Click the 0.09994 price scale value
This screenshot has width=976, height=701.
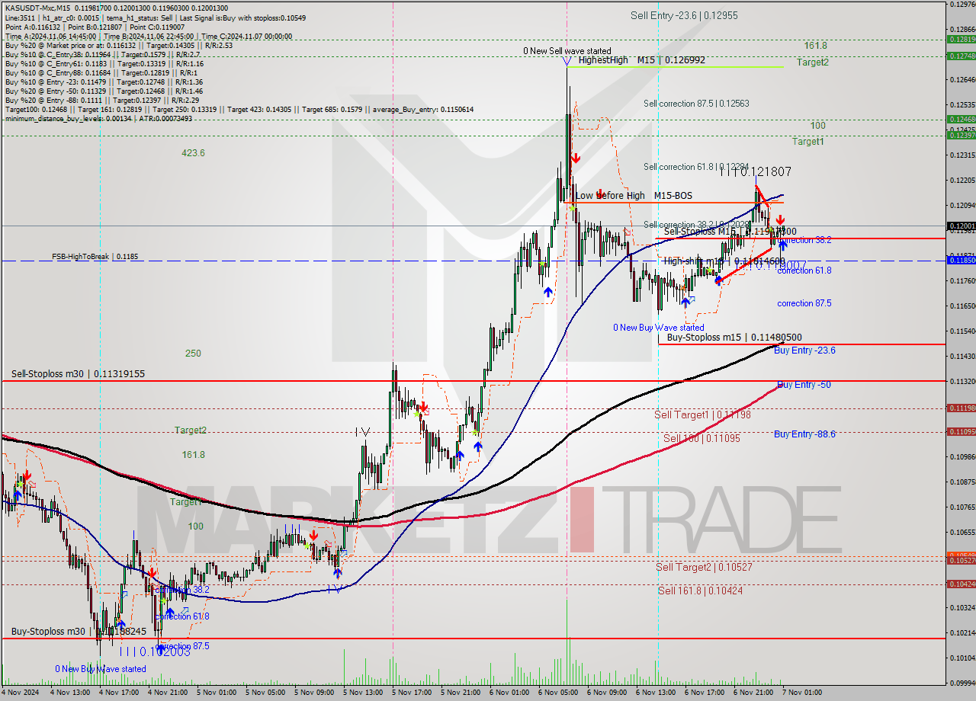(x=962, y=682)
